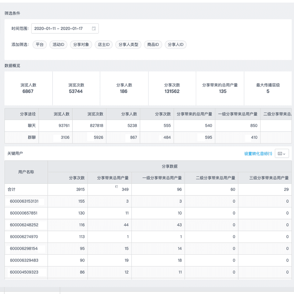Open user 600006248252

pyautogui.click(x=24, y=225)
